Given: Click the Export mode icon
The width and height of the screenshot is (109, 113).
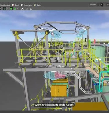Looking at the screenshot, I should 13,5.
